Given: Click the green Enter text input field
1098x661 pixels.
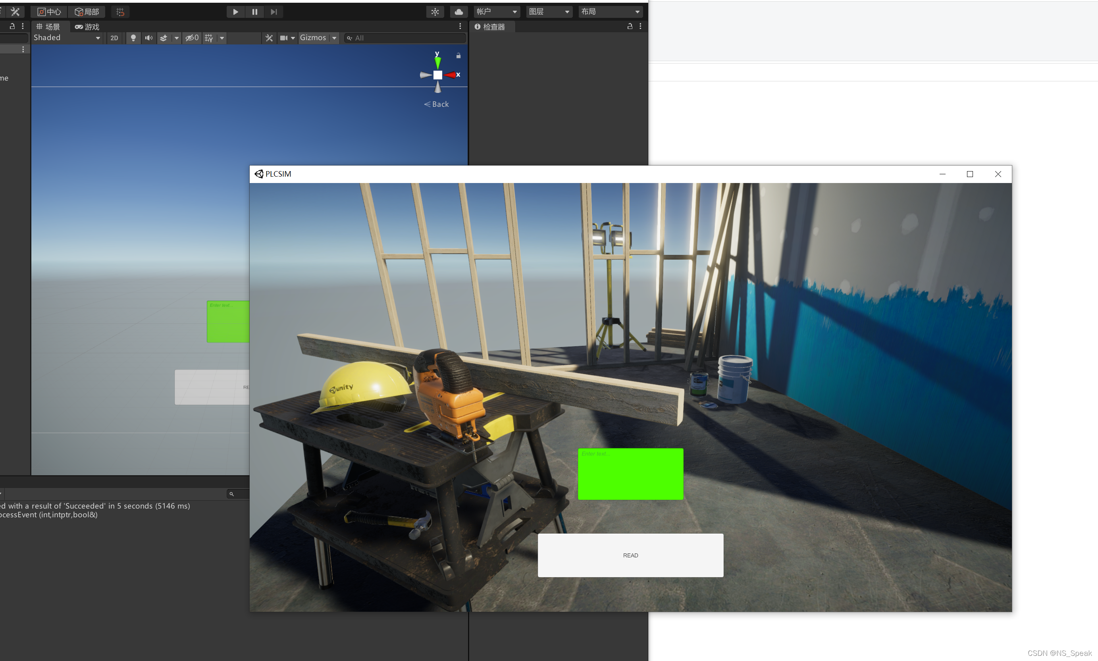Looking at the screenshot, I should point(630,474).
